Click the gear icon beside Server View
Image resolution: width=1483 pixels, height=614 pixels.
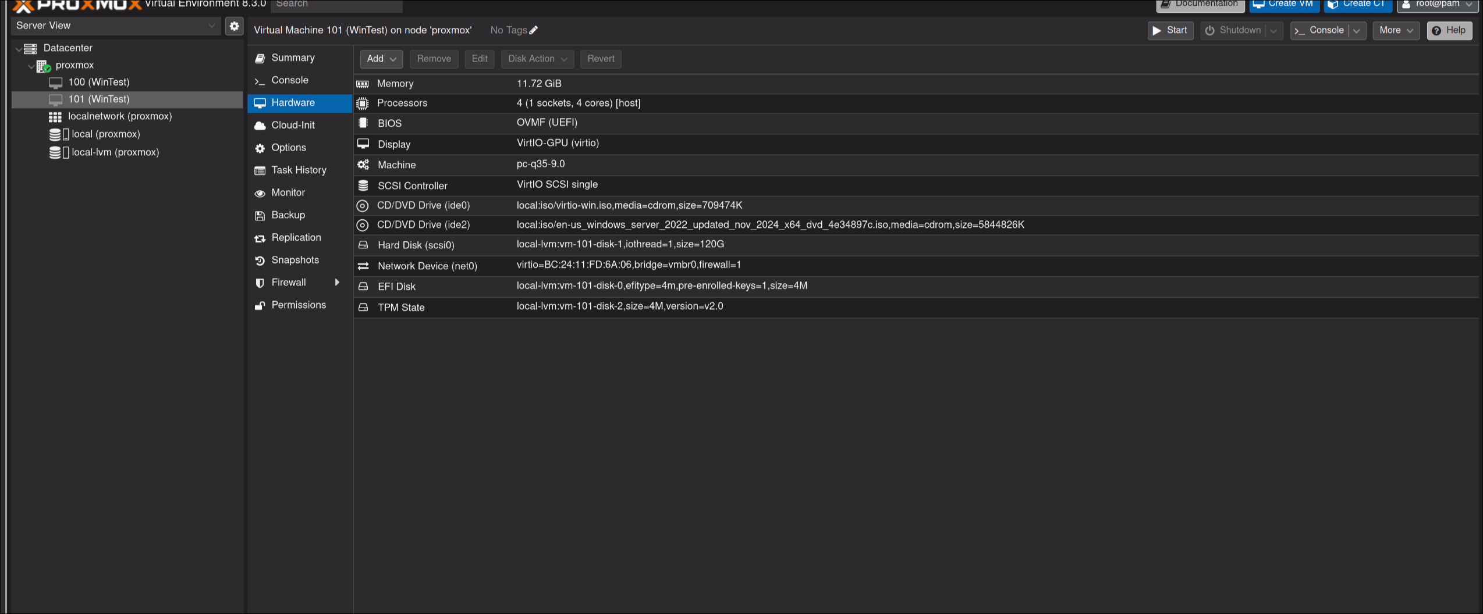click(x=234, y=26)
